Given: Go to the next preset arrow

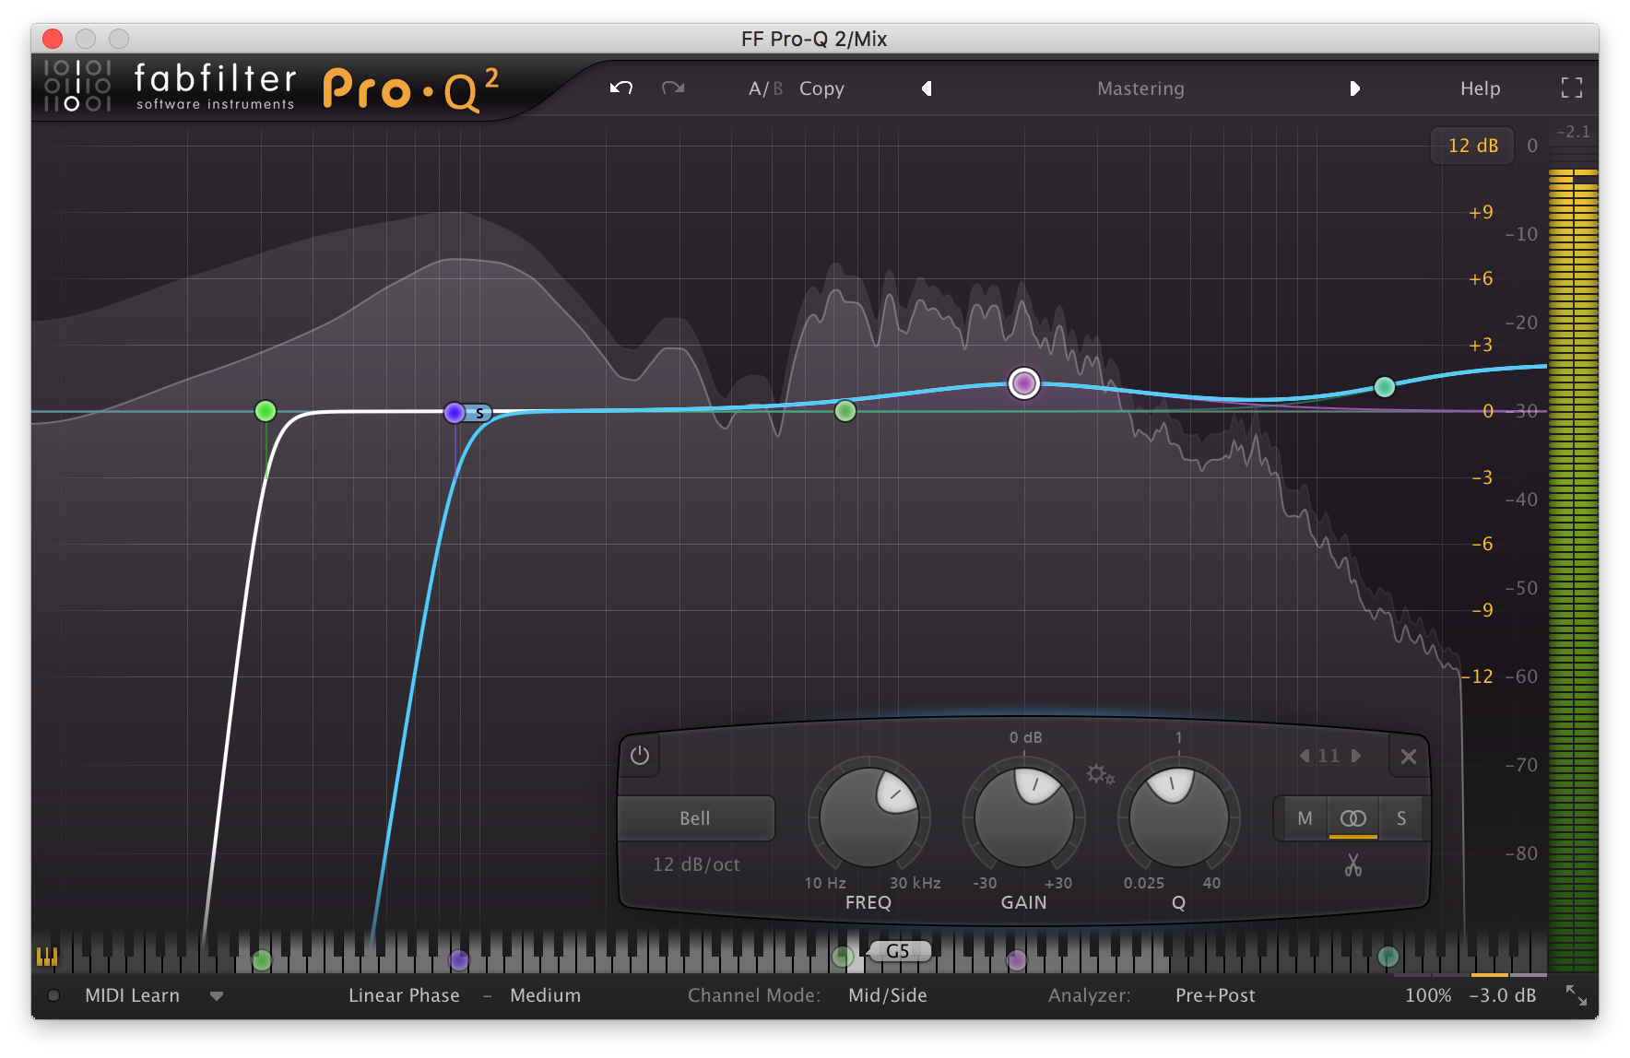Looking at the screenshot, I should pos(1354,88).
